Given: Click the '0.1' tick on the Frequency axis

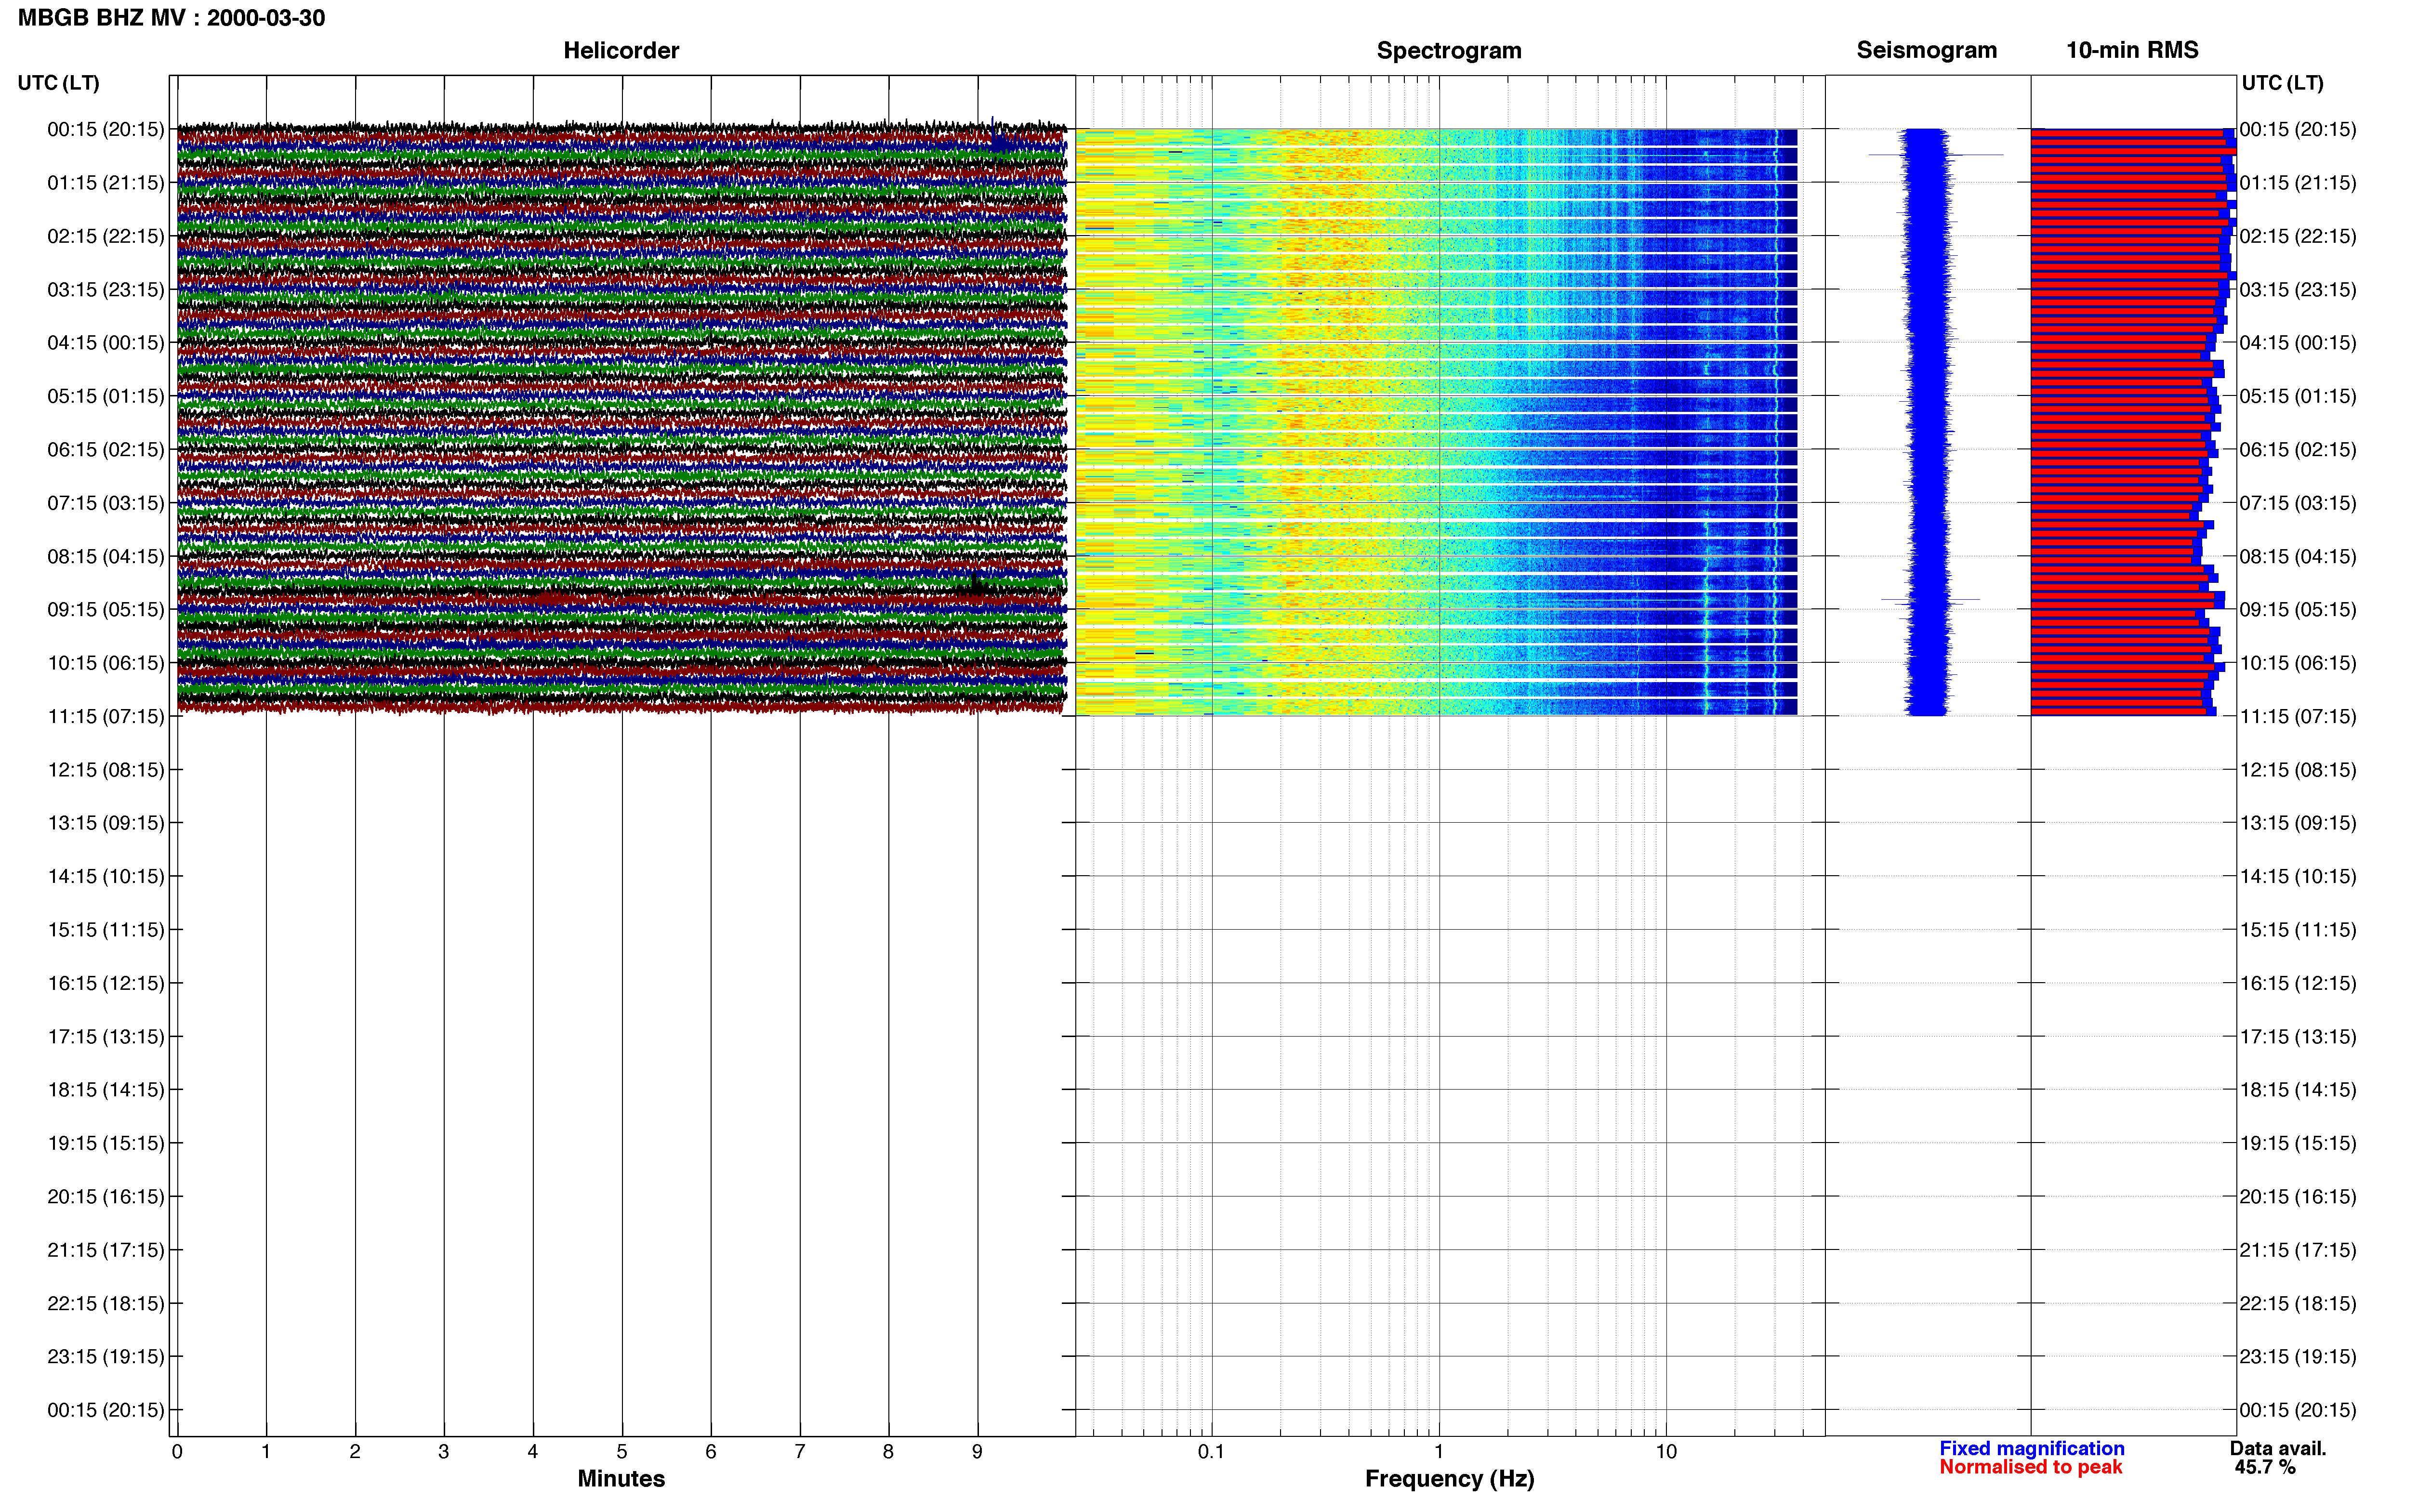Looking at the screenshot, I should (1211, 1451).
